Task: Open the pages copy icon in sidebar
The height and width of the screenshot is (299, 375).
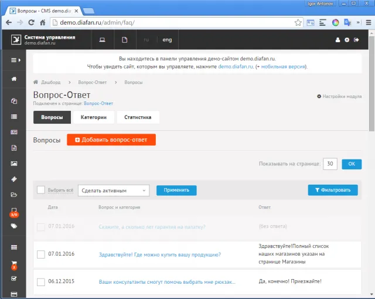Action: pyautogui.click(x=14, y=101)
